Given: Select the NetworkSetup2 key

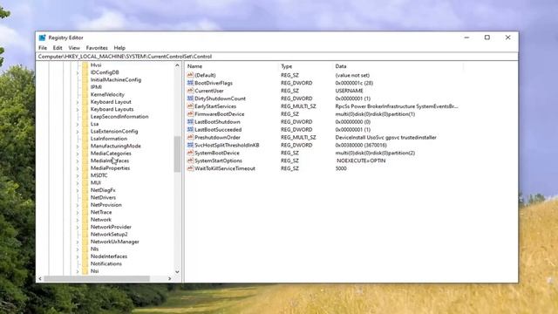Looking at the screenshot, I should tap(109, 235).
